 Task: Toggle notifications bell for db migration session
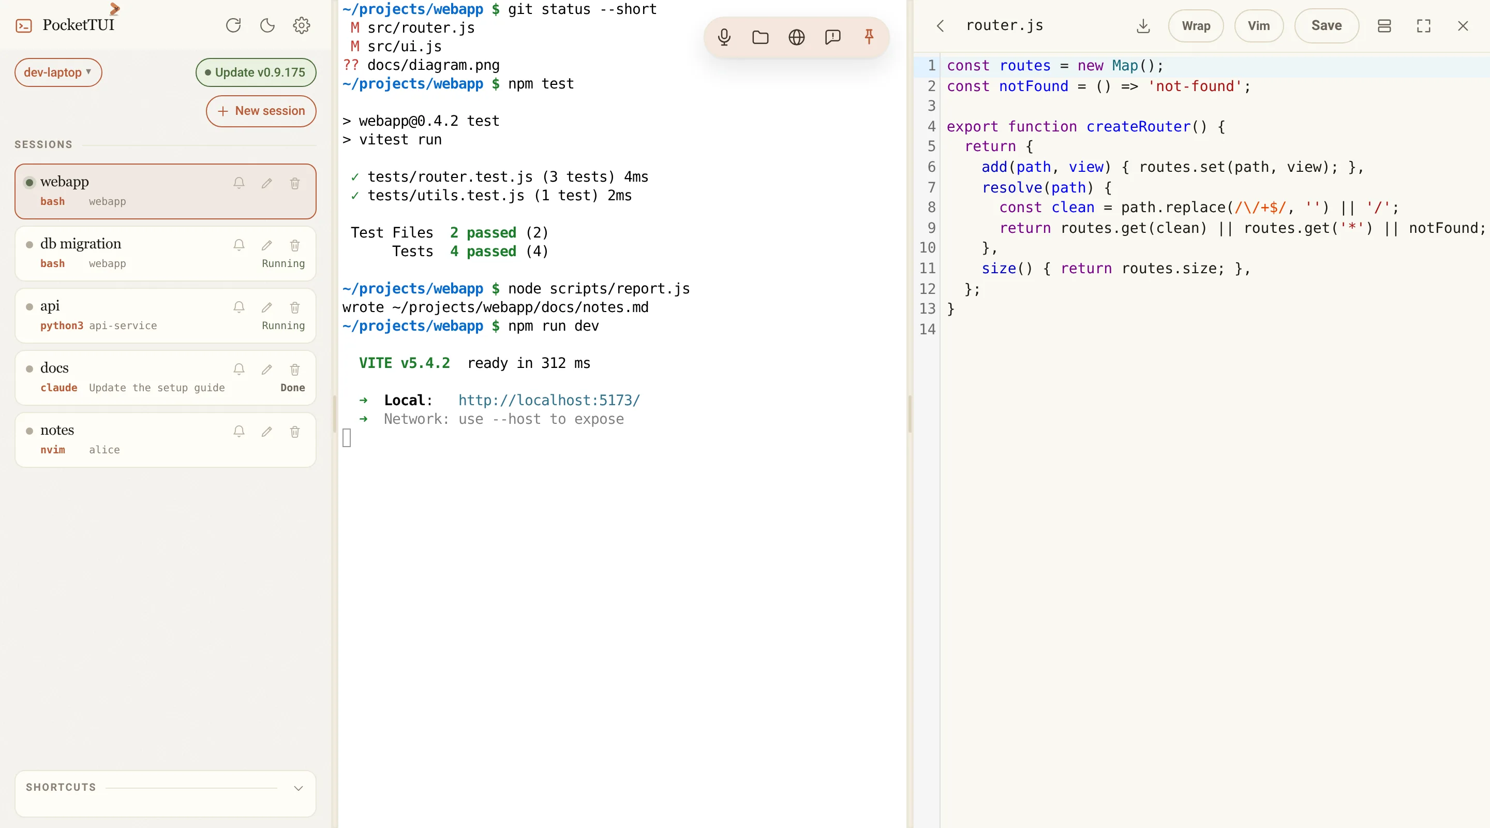point(239,245)
